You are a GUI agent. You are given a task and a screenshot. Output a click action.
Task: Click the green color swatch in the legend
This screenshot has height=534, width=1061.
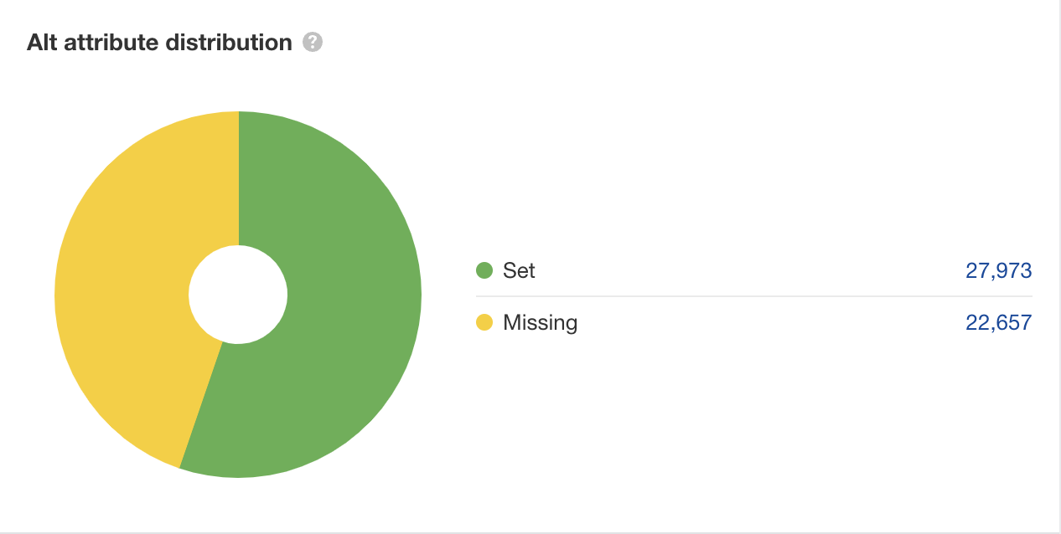coord(483,270)
